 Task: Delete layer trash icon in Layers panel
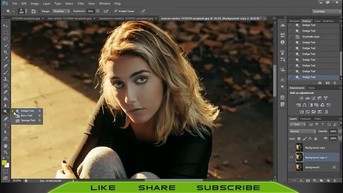pyautogui.click(x=334, y=181)
